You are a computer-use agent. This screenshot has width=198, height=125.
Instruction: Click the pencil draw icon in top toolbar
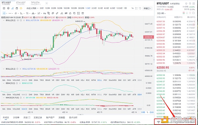coord(13,8)
